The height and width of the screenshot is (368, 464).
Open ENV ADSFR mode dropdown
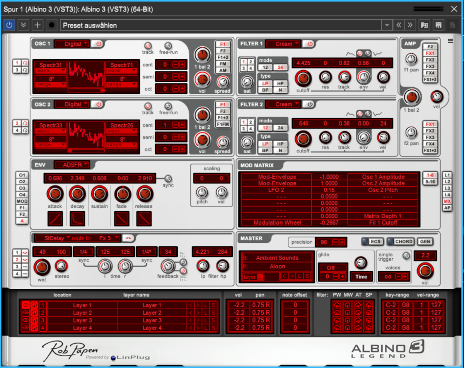coord(72,165)
